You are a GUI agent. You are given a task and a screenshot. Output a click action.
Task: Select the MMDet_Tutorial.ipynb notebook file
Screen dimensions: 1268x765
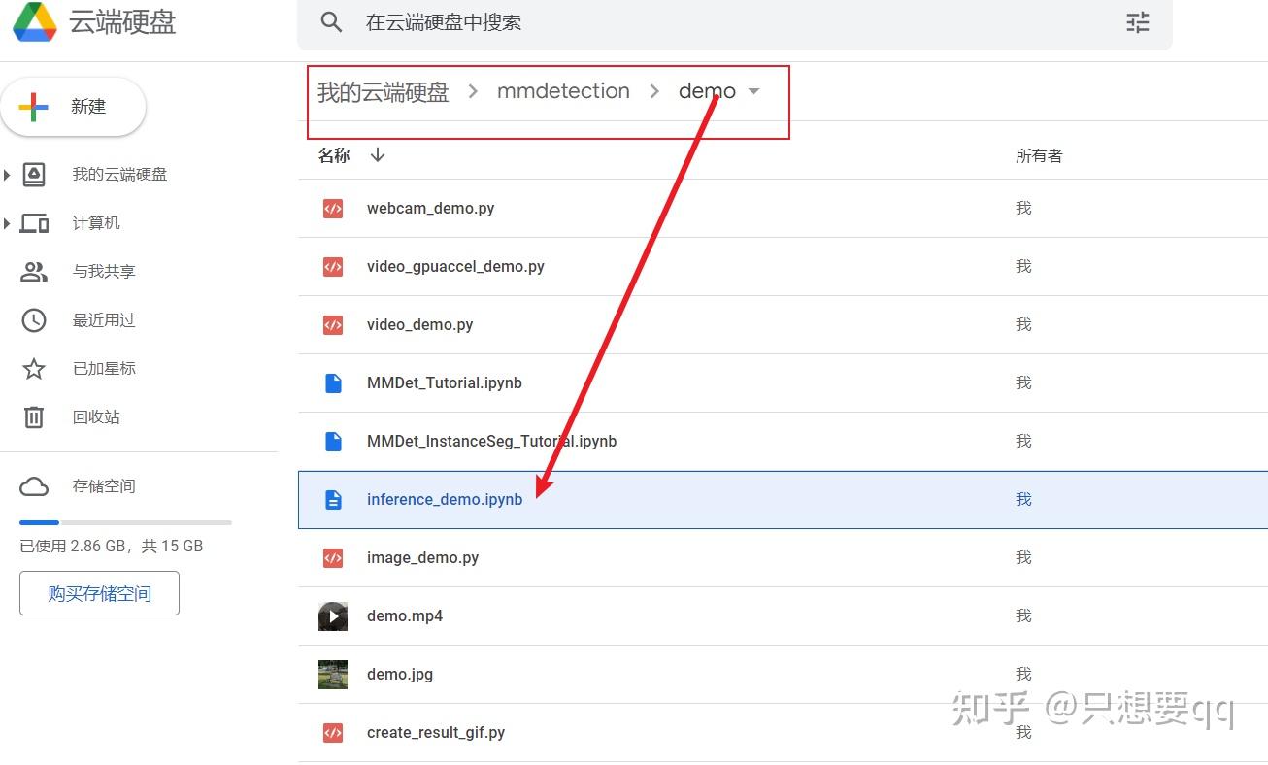[x=445, y=382]
